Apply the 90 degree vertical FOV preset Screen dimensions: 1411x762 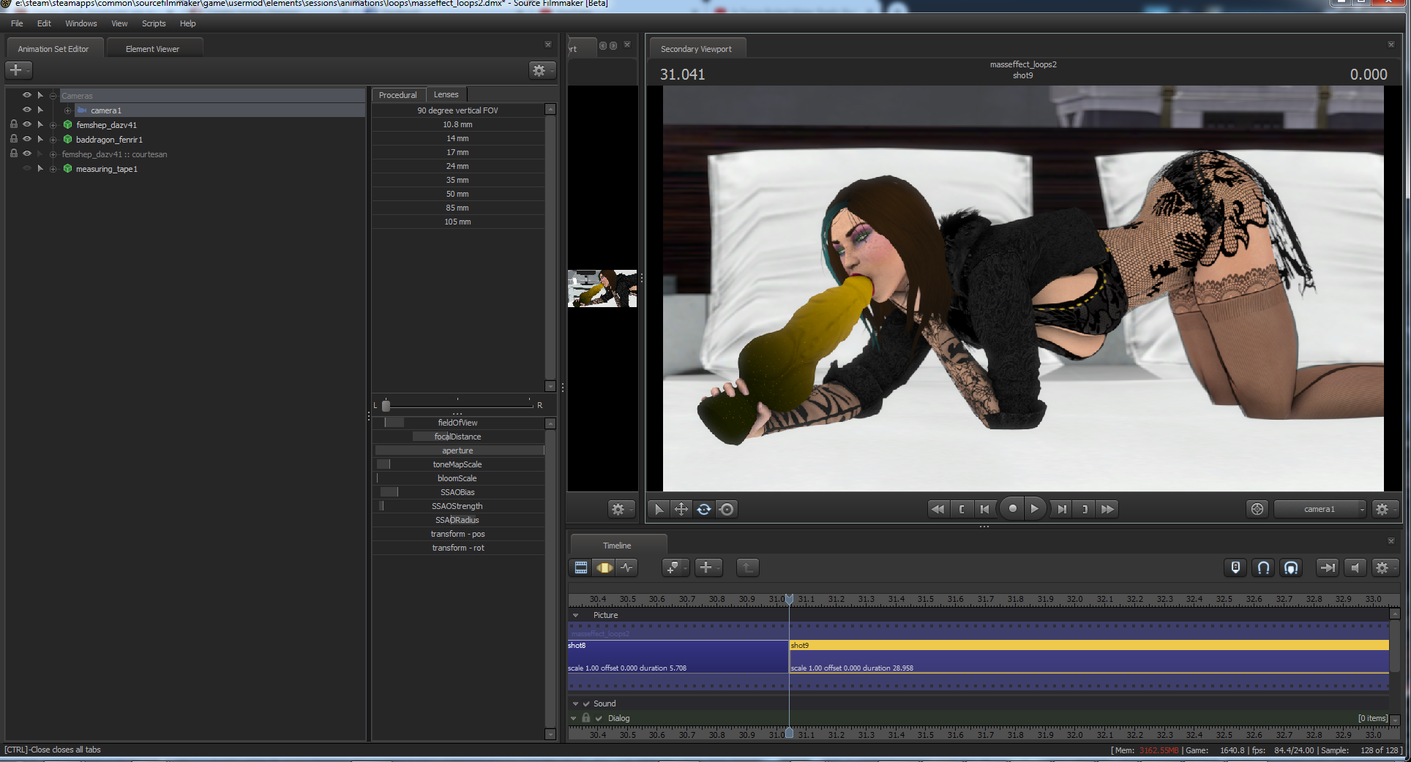[x=458, y=110]
